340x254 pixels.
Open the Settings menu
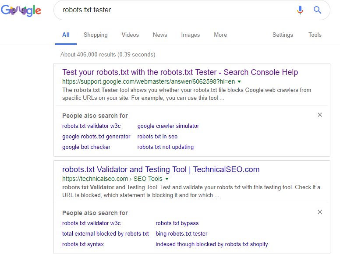283,35
